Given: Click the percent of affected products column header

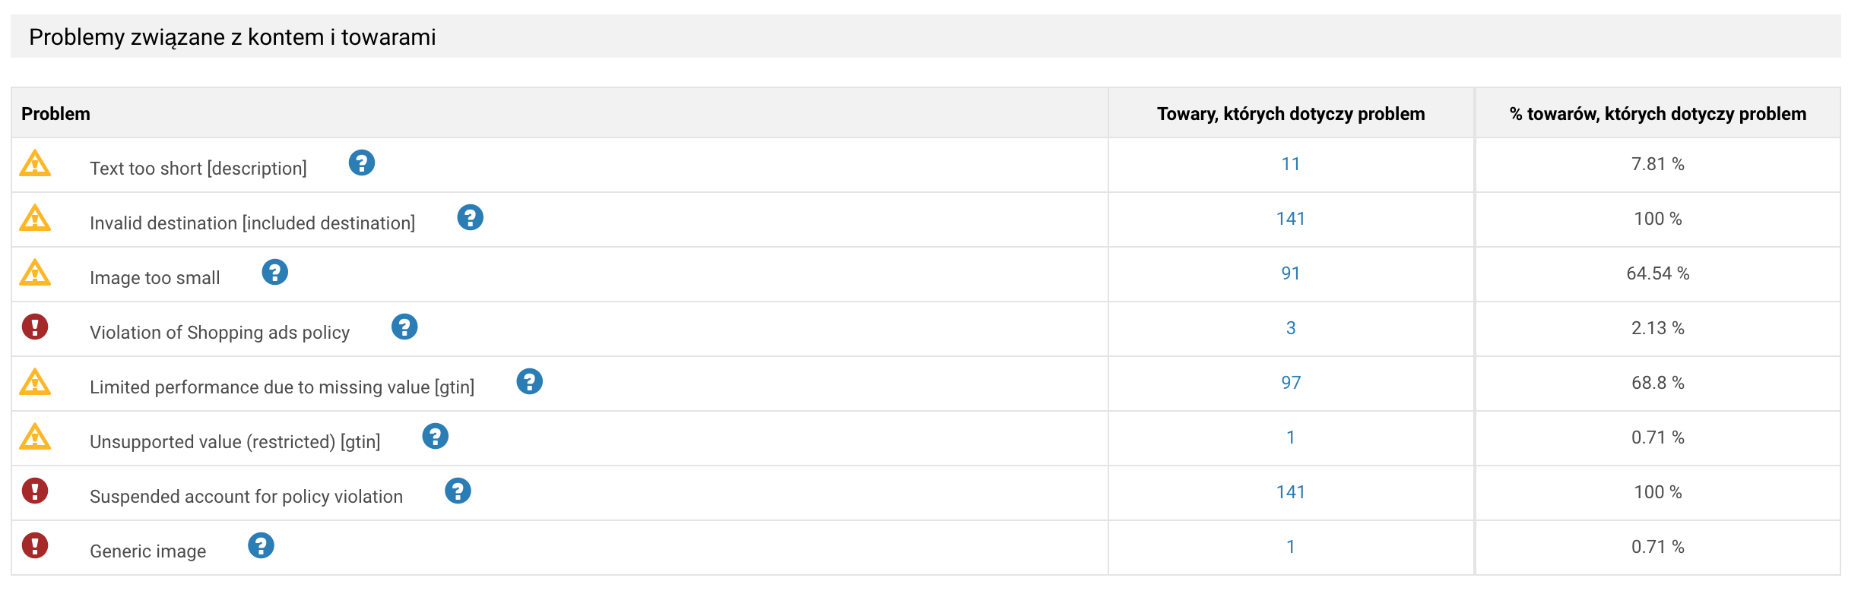Looking at the screenshot, I should tap(1657, 114).
